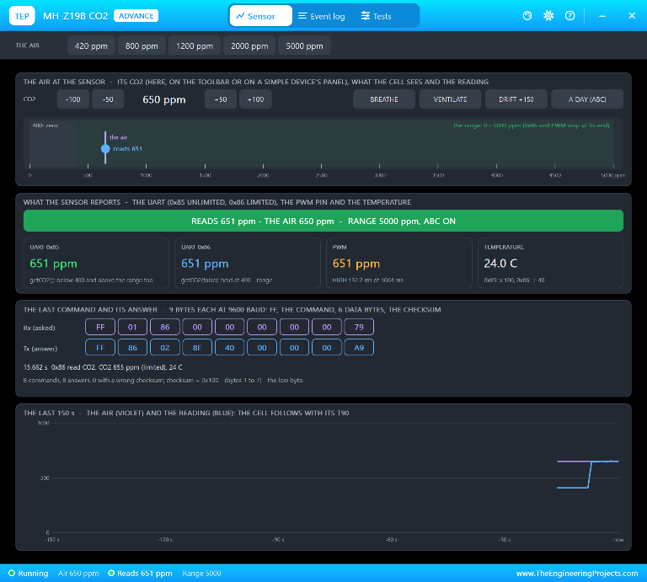Image resolution: width=647 pixels, height=582 pixels.
Task: Click the blue reading handle on CO2 scale
Action: click(105, 149)
